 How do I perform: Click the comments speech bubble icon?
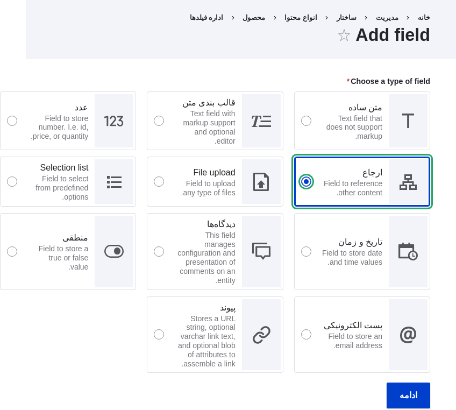(x=261, y=251)
